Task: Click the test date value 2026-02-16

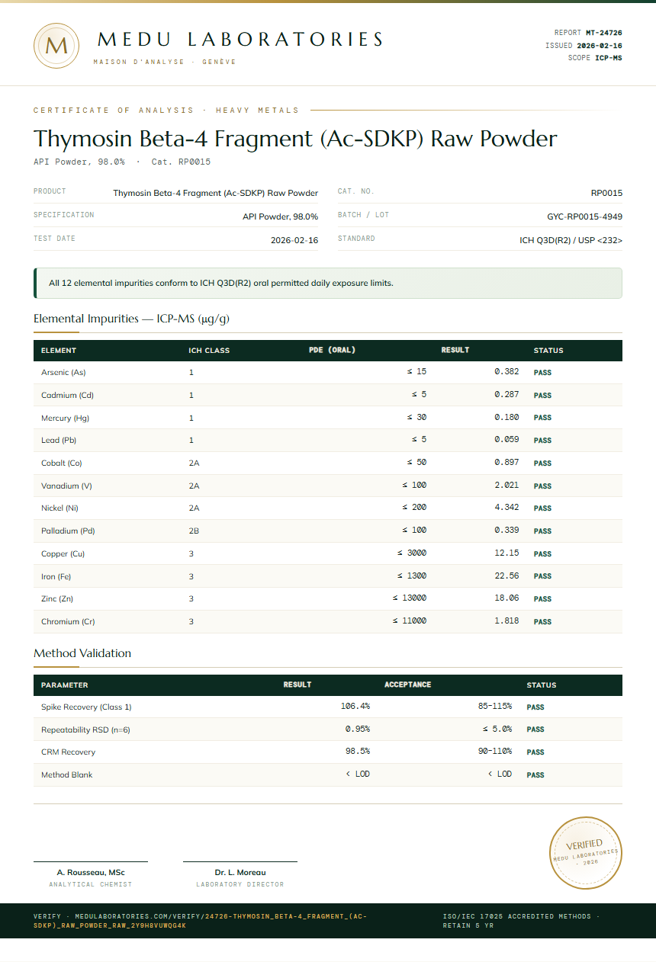Action: pyautogui.click(x=294, y=240)
